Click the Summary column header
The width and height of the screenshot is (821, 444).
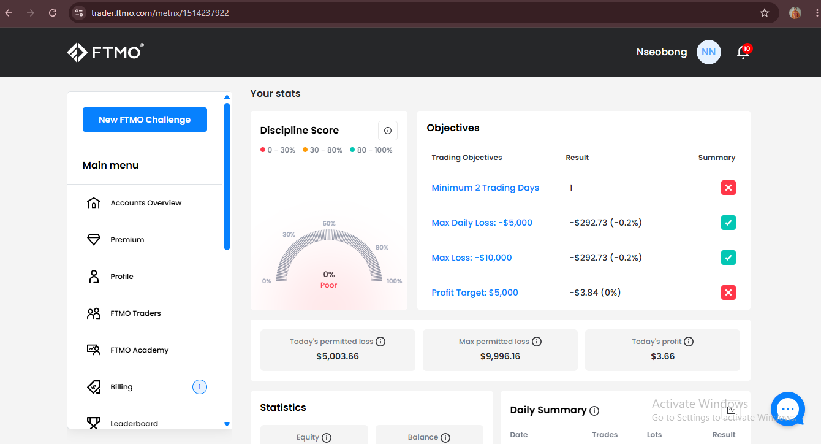(x=717, y=158)
